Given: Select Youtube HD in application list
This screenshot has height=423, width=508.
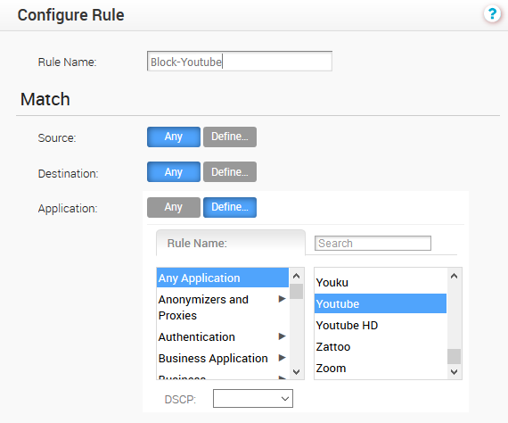Looking at the screenshot, I should point(381,326).
